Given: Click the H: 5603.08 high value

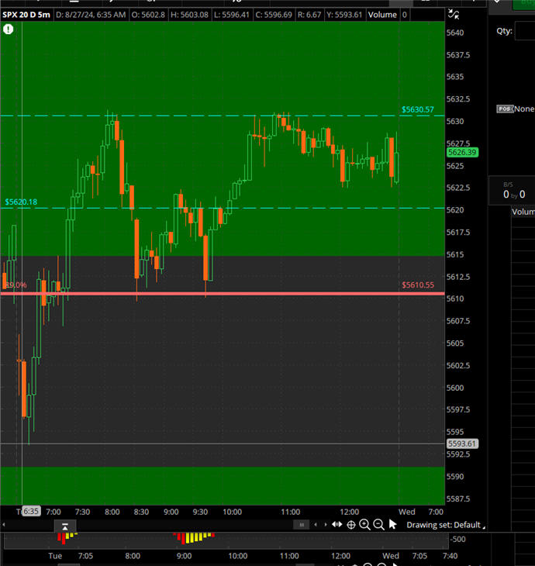Looking at the screenshot, I should 189,15.
